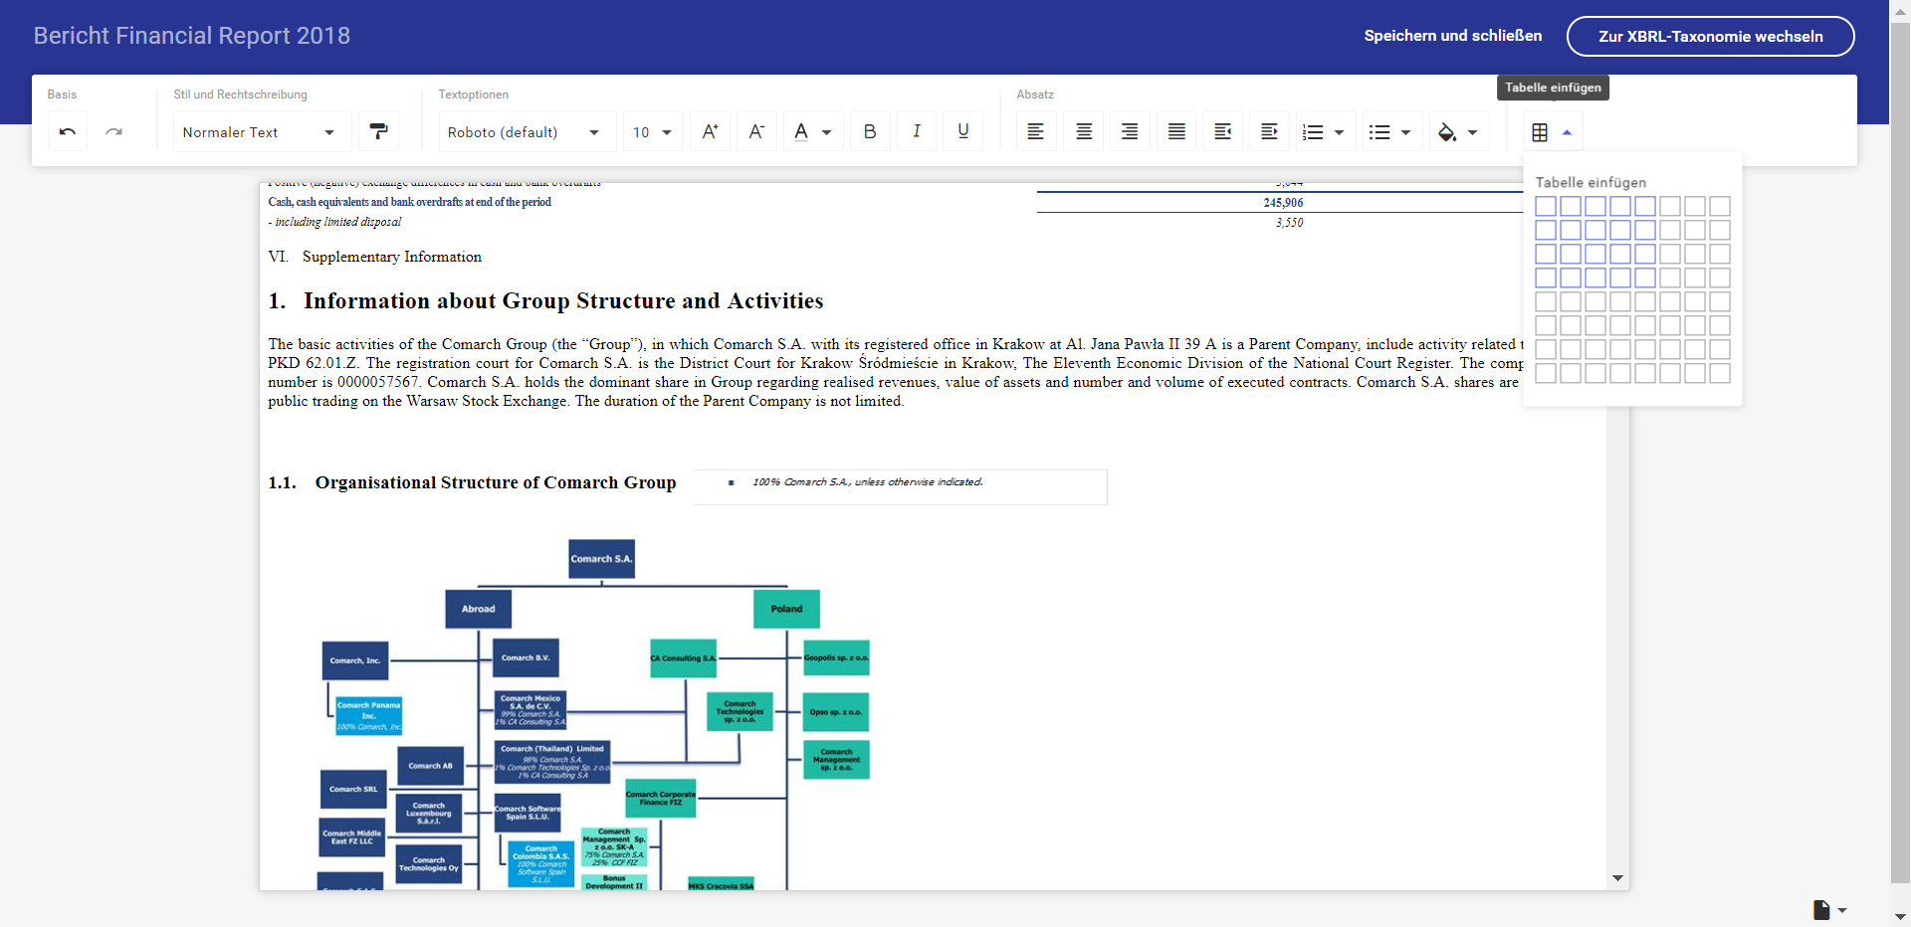
Task: Decrease the paragraph indent
Action: (x=1223, y=131)
